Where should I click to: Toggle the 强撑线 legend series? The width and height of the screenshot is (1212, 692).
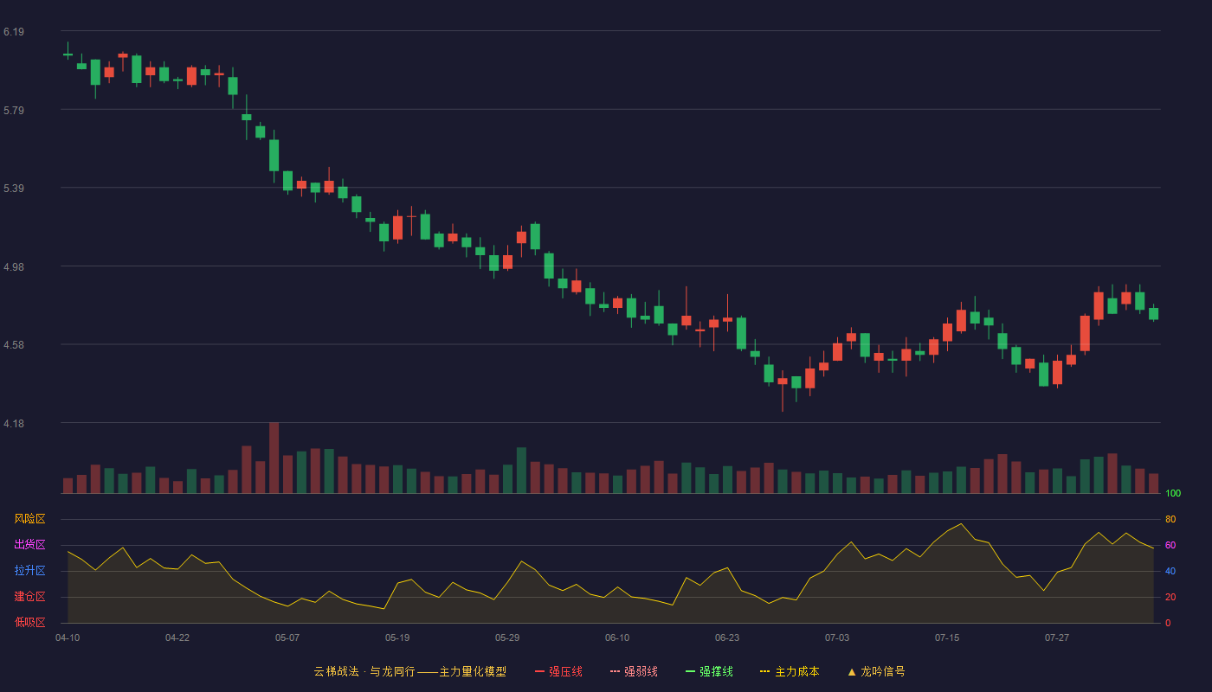pyautogui.click(x=709, y=671)
